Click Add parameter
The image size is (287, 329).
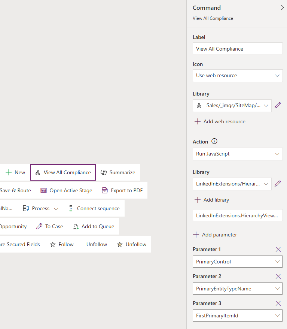pyautogui.click(x=216, y=235)
